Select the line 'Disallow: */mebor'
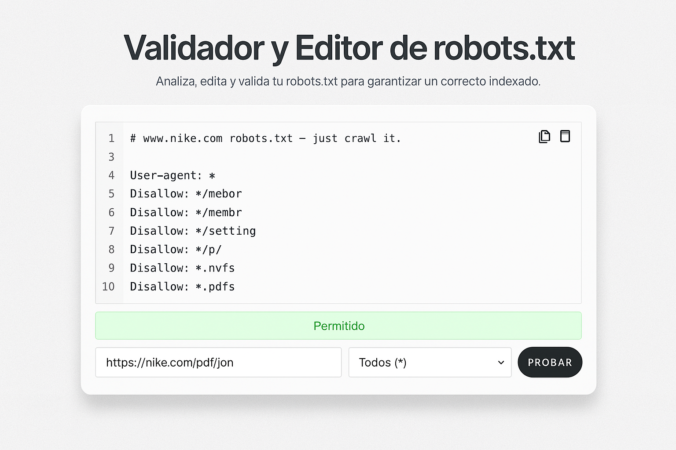This screenshot has width=676, height=450. click(186, 194)
